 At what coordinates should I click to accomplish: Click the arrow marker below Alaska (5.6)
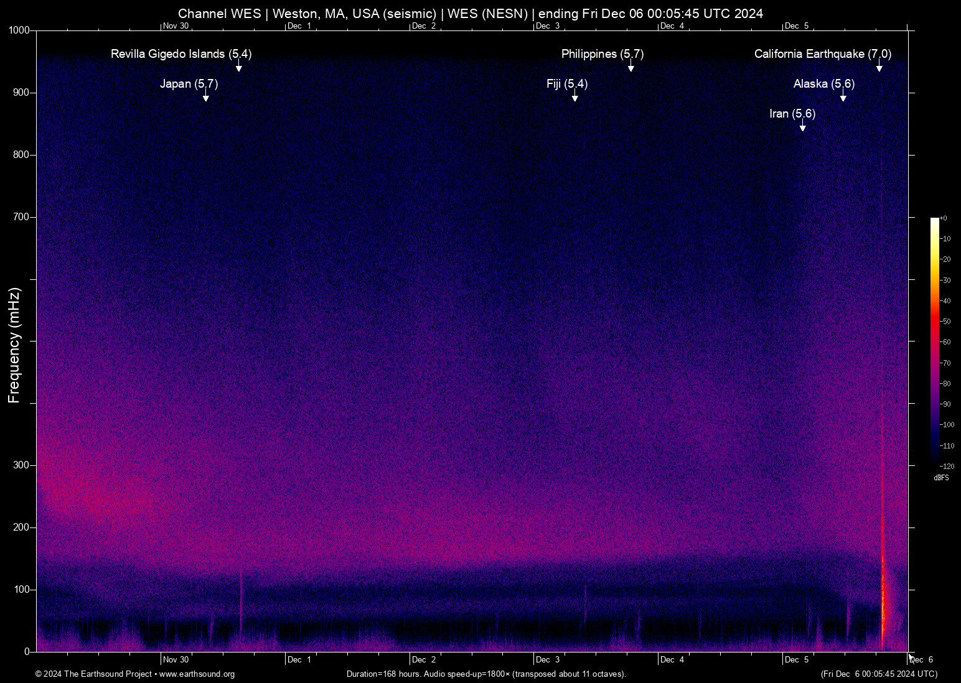point(843,98)
